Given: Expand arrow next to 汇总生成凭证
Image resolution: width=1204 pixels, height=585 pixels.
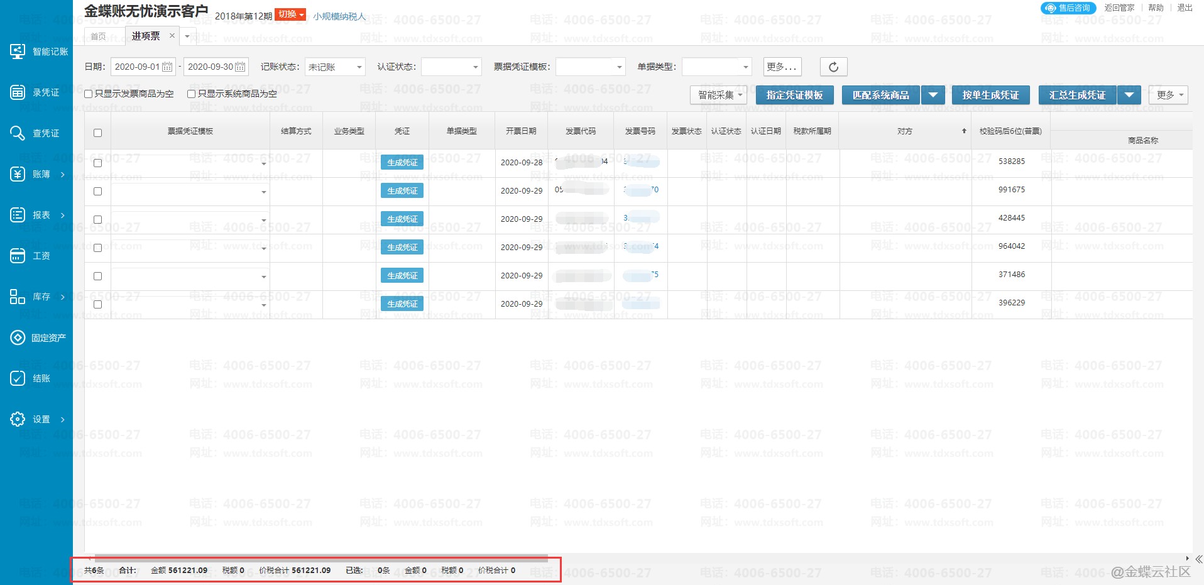Looking at the screenshot, I should point(1129,95).
